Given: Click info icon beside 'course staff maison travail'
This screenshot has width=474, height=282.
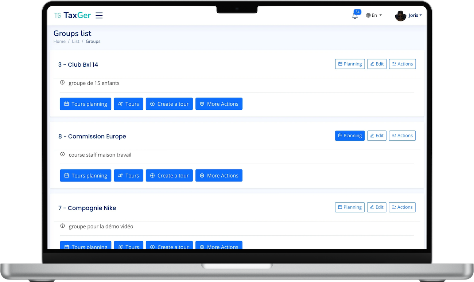Looking at the screenshot, I should coord(62,154).
